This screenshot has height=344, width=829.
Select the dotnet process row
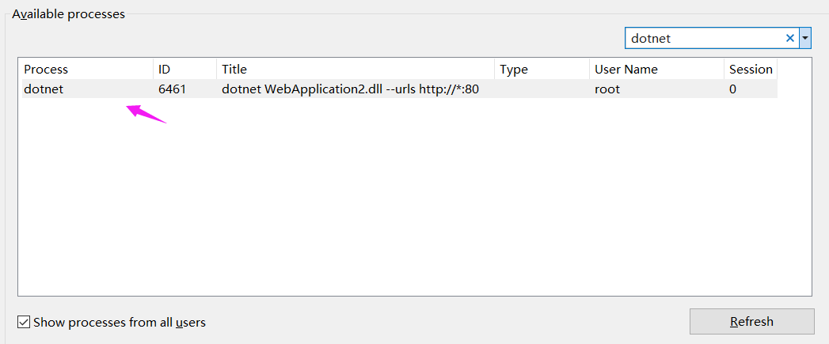click(44, 89)
